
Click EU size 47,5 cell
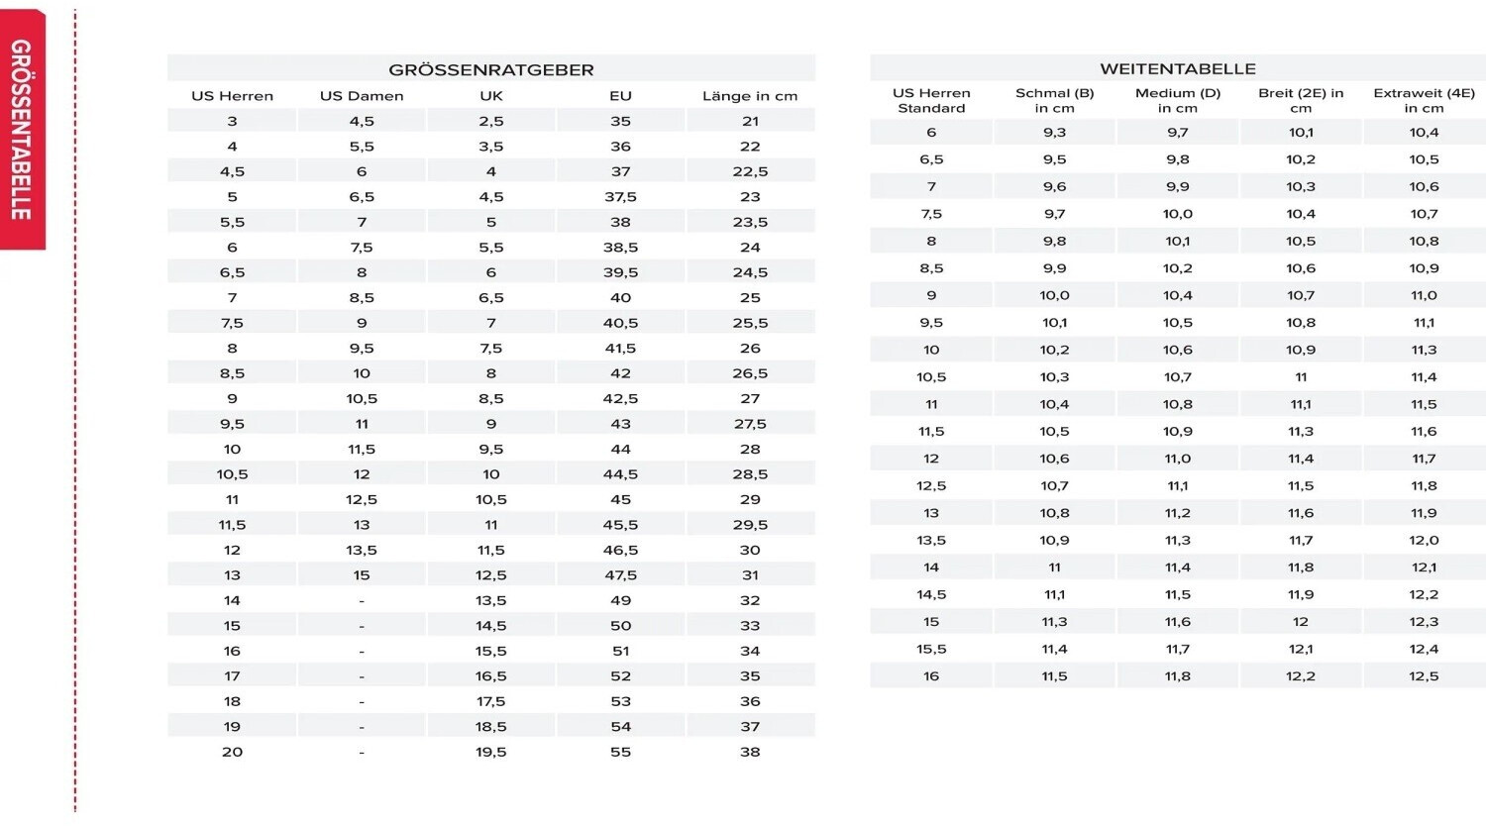pyautogui.click(x=620, y=575)
